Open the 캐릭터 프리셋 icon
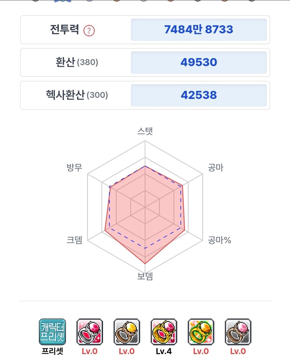The image size is (290, 360). pyautogui.click(x=52, y=332)
